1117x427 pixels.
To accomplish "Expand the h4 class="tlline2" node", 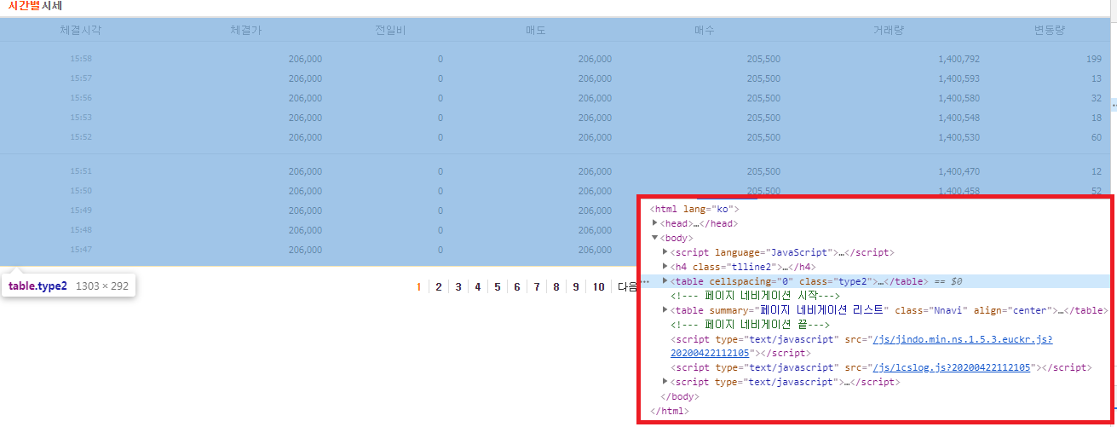I will pyautogui.click(x=665, y=267).
